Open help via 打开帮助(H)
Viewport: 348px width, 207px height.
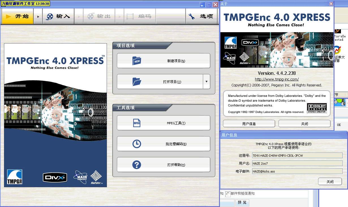tap(164, 165)
